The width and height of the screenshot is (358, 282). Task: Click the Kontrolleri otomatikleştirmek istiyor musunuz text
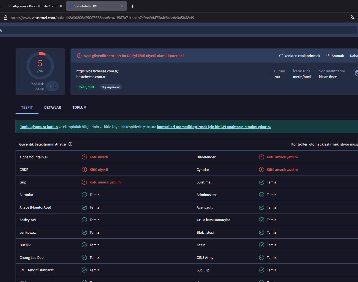tap(325, 144)
